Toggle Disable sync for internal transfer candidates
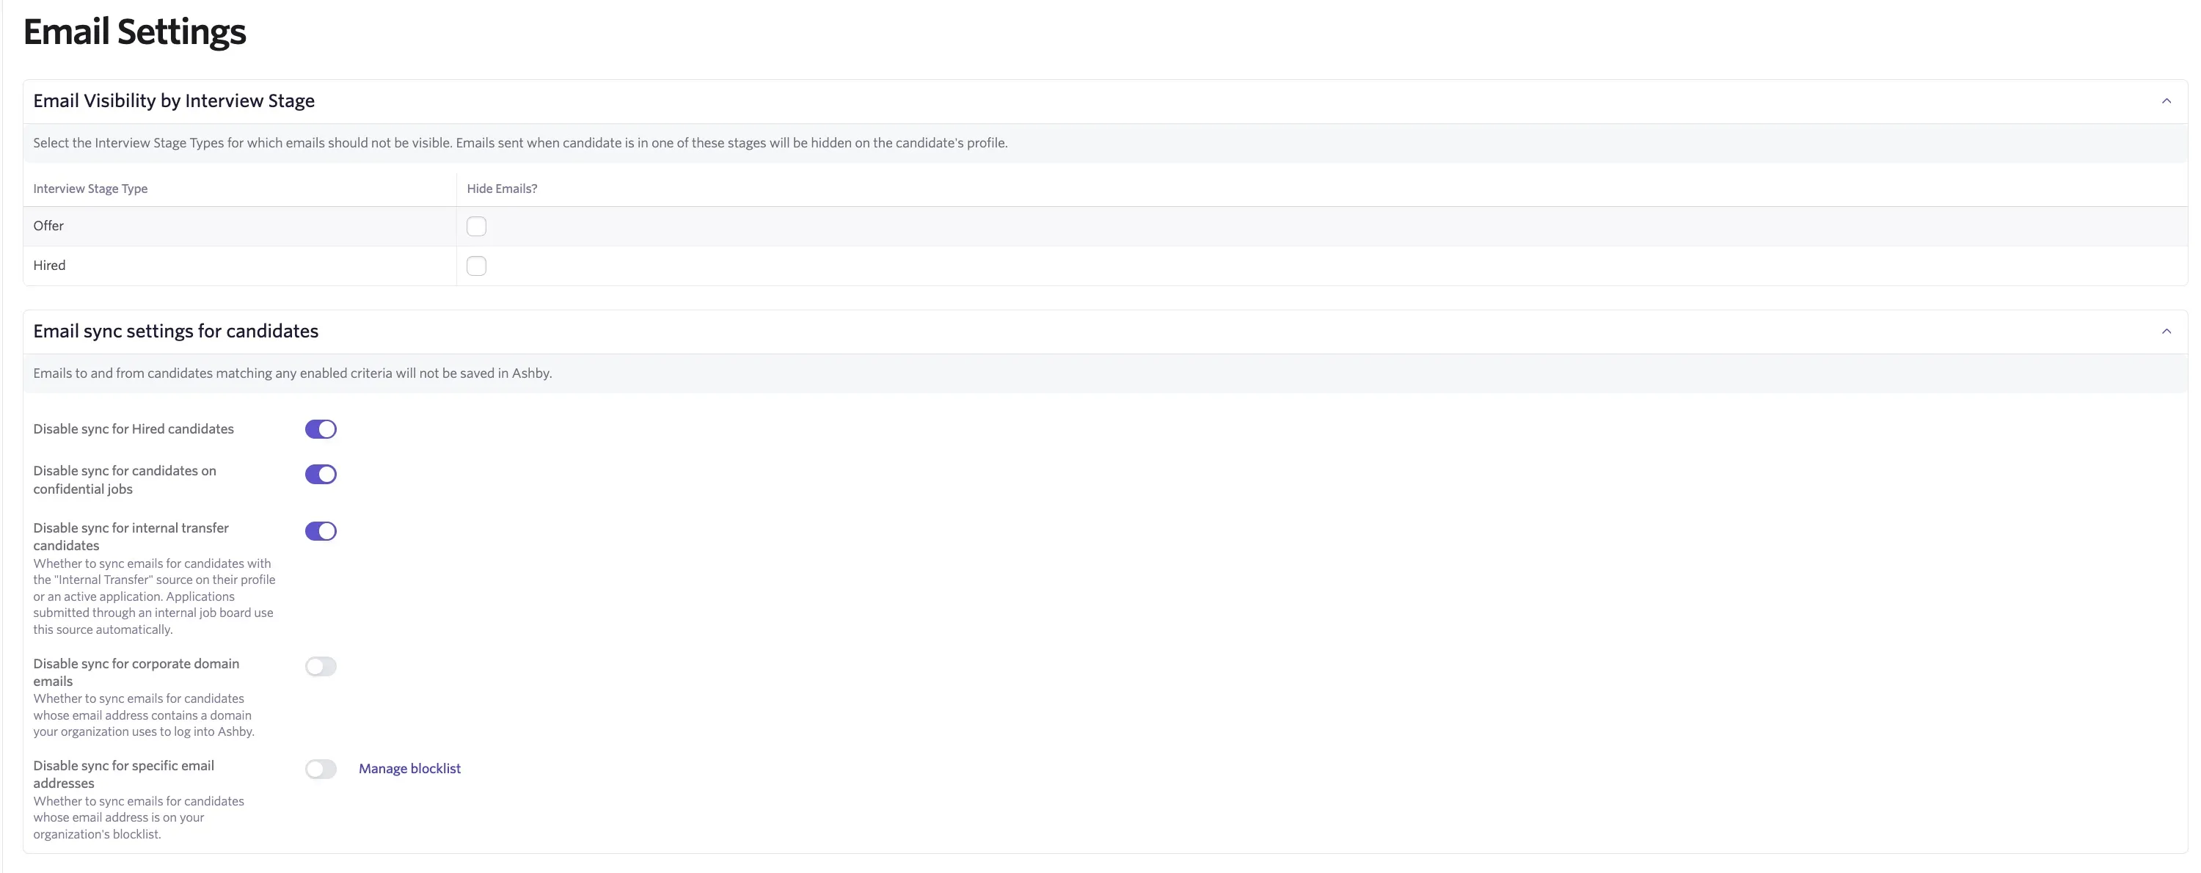This screenshot has width=2201, height=873. click(x=321, y=530)
